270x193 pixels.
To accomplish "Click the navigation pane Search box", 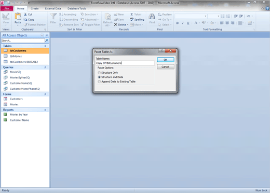I will click(23, 40).
